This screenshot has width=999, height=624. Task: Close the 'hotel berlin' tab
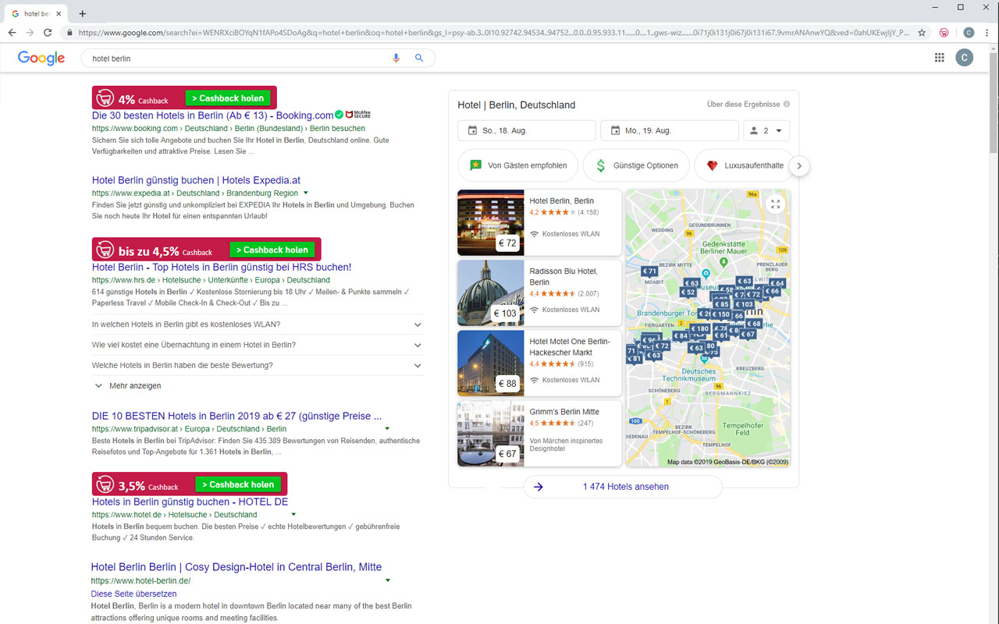(59, 13)
